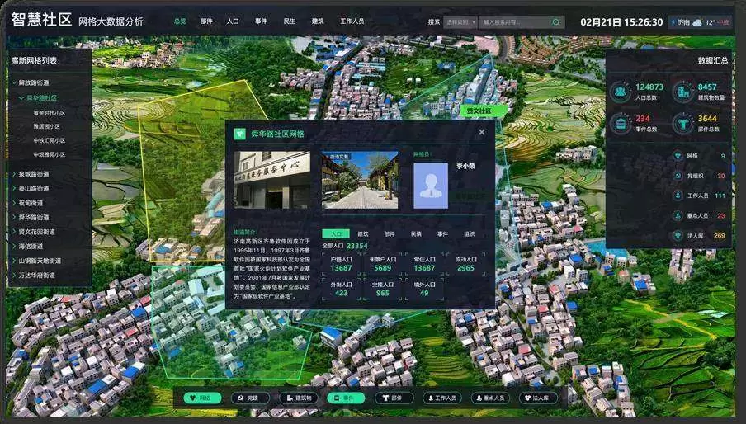Viewport: 746px width, 424px height.
Task: Switch to the 建筑 tab in popup
Action: pyautogui.click(x=362, y=233)
